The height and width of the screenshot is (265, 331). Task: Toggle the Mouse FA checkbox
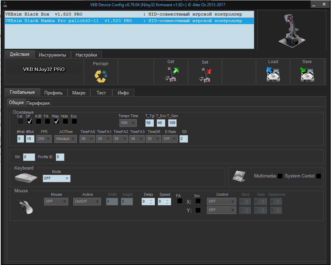[180, 201]
